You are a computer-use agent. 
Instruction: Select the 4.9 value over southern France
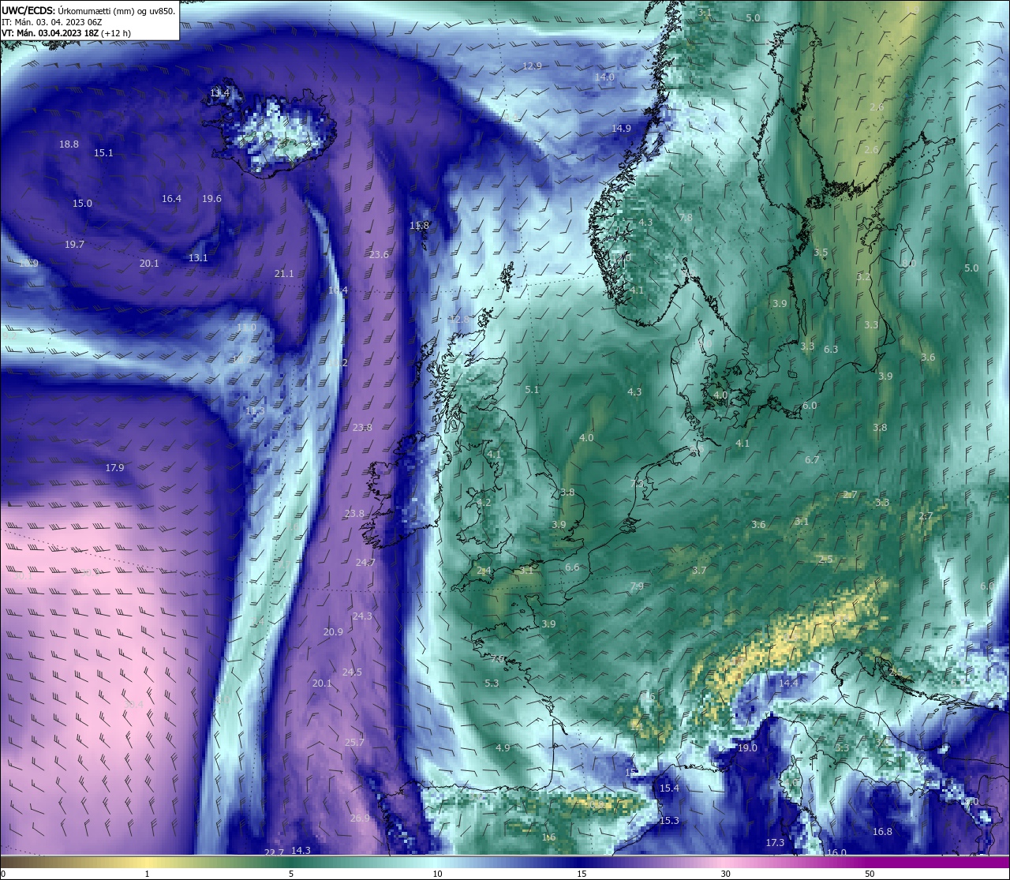(503, 748)
